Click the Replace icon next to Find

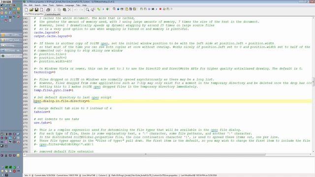(x=93, y=9)
